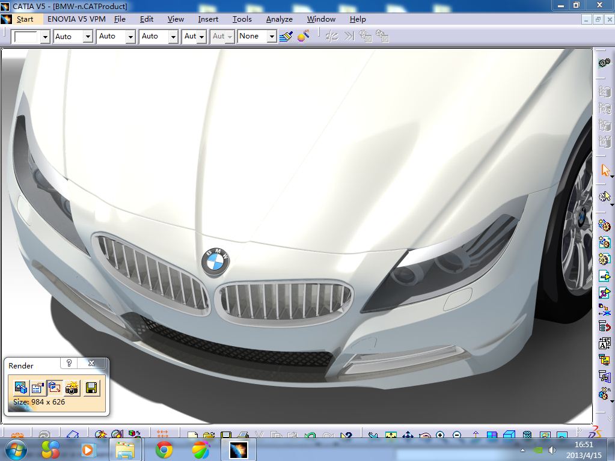Open the Window menu

coord(321,19)
